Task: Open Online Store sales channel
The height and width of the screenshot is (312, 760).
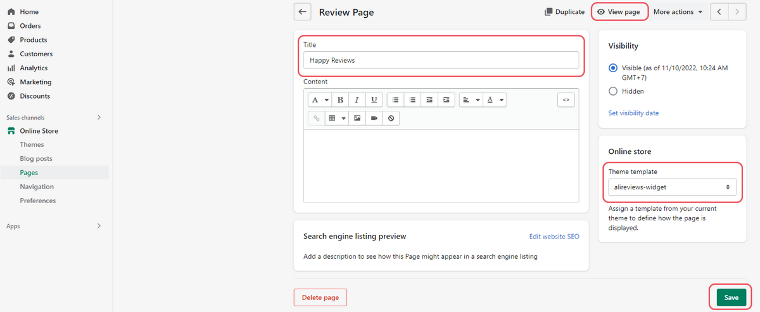Action: [39, 131]
